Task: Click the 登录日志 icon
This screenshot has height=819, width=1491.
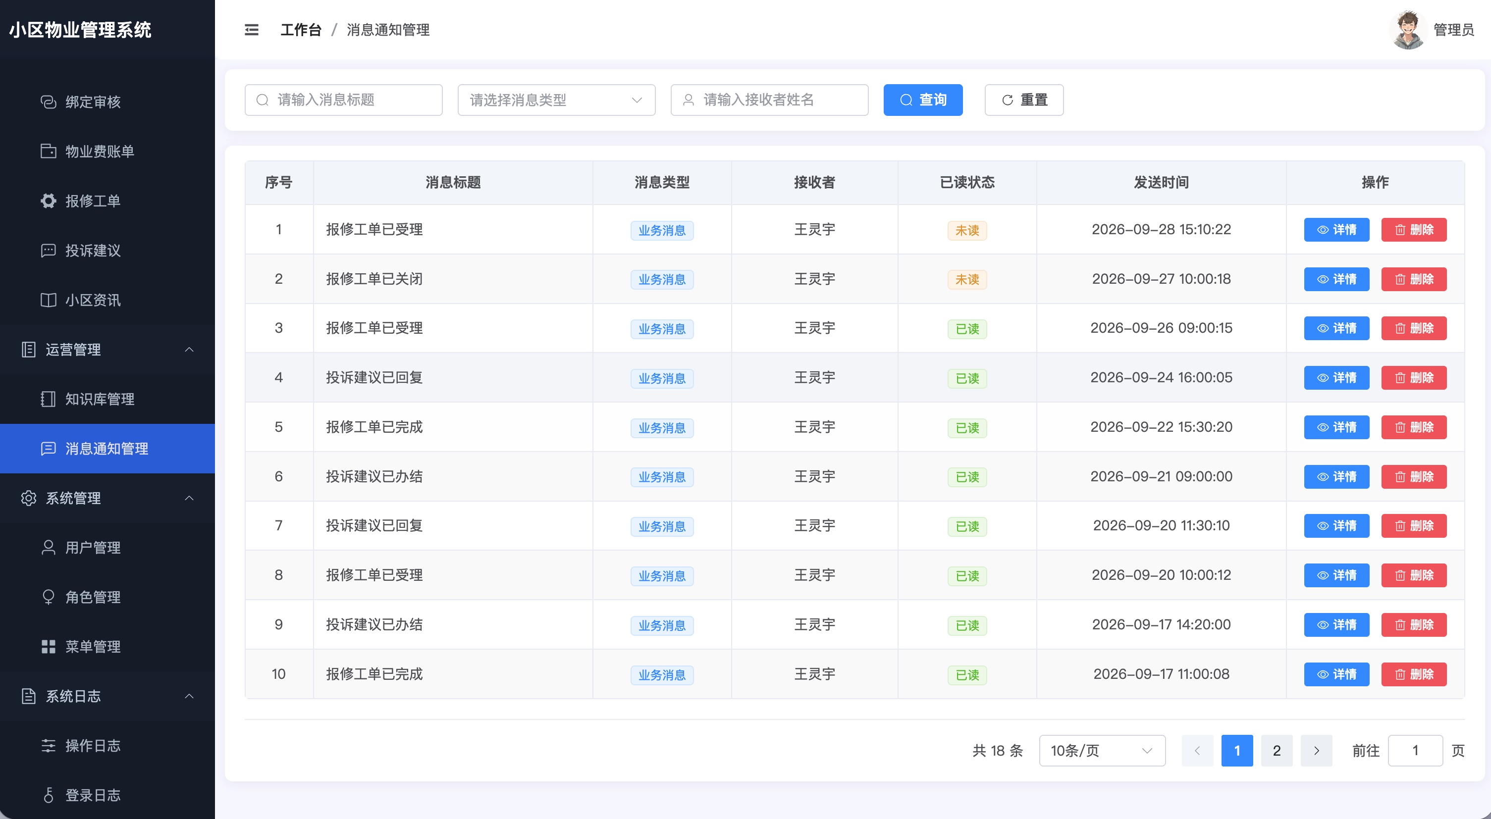Action: tap(48, 795)
